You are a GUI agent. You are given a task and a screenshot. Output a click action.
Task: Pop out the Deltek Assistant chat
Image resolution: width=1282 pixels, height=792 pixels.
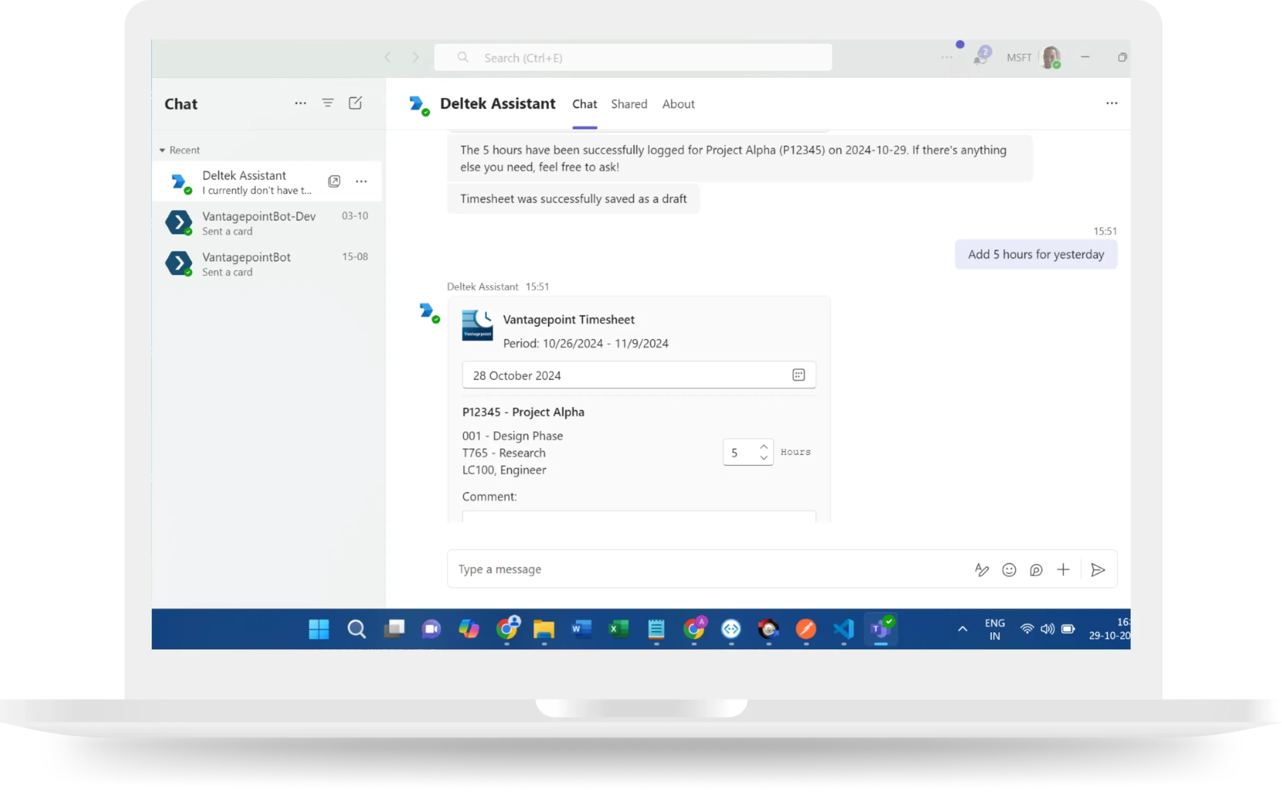pos(334,182)
